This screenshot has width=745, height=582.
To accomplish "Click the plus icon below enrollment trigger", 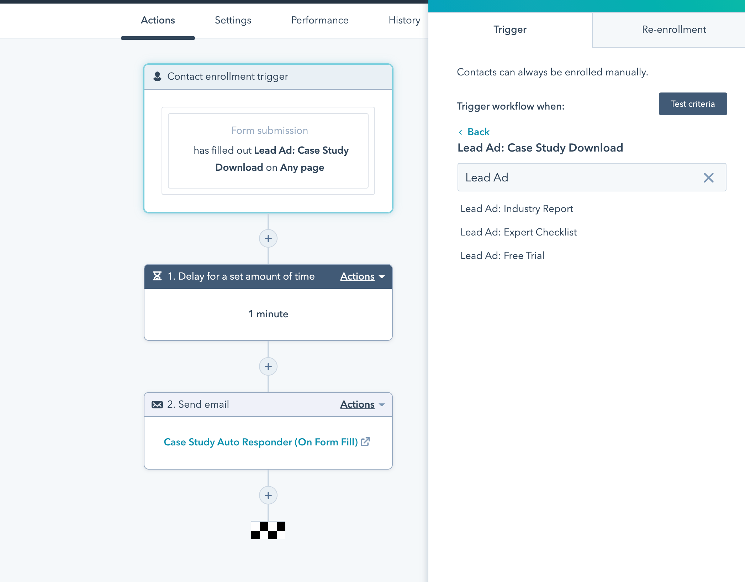I will (269, 238).
